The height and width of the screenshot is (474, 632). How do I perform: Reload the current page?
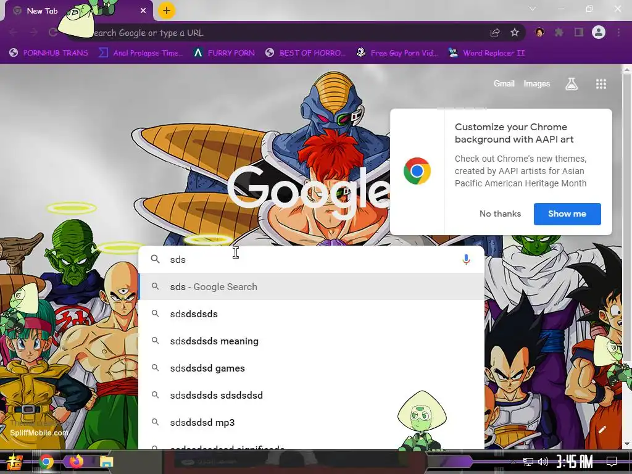coord(53,33)
